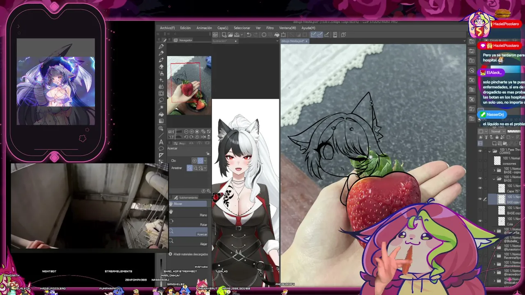Toggle visibility of the Capa 757 layer
The image size is (525, 295).
pos(480,188)
